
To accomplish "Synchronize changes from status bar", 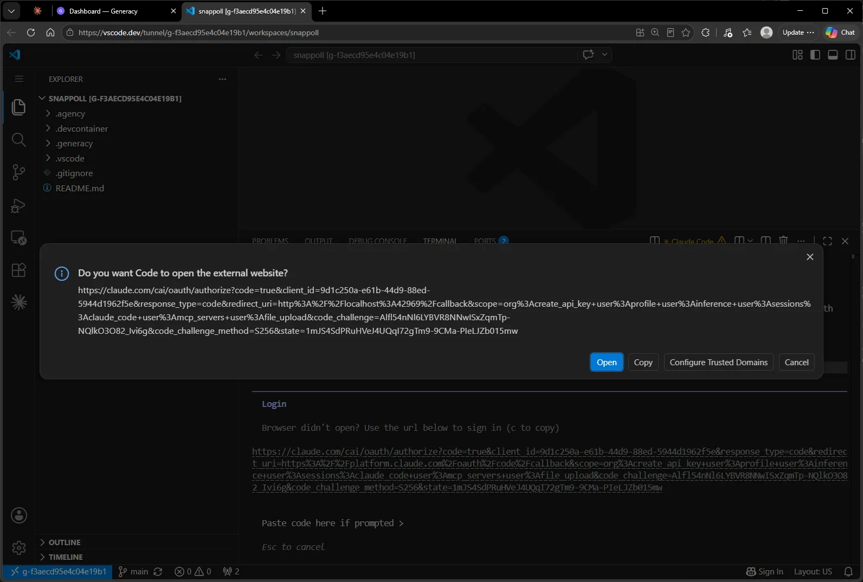I will point(158,572).
